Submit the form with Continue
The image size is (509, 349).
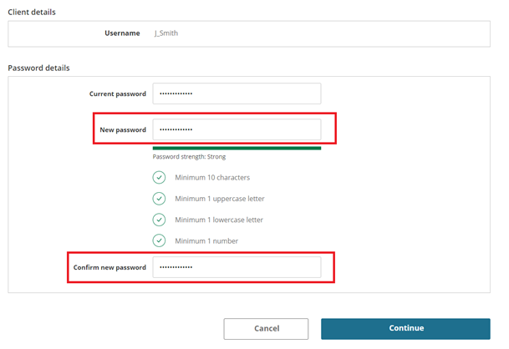[x=405, y=329]
